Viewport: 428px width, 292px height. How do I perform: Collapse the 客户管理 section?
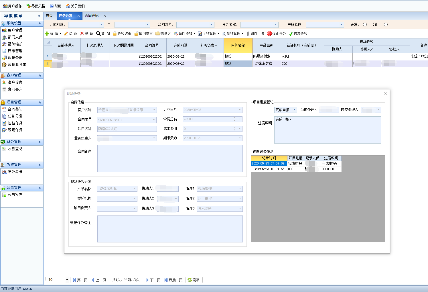(40, 75)
